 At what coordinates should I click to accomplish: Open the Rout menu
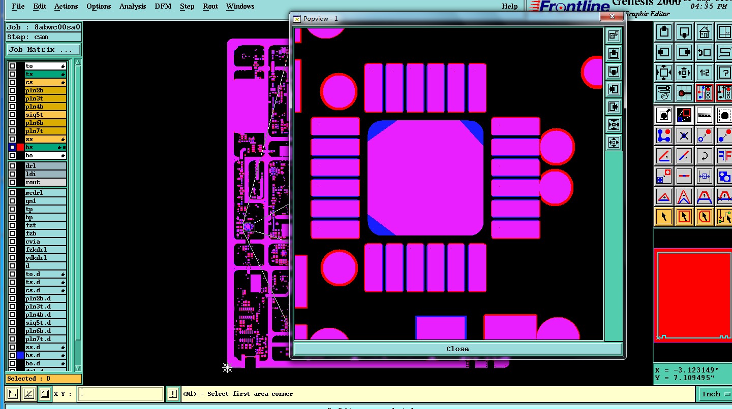tap(210, 6)
